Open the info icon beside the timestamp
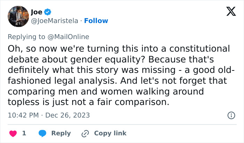 point(231,115)
